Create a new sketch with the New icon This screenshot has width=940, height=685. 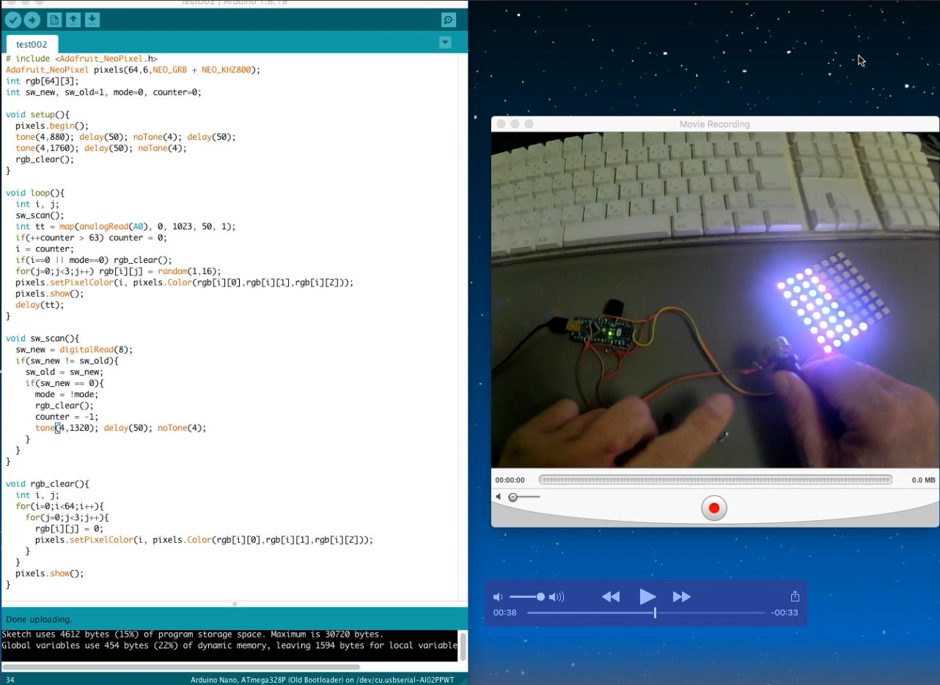54,21
